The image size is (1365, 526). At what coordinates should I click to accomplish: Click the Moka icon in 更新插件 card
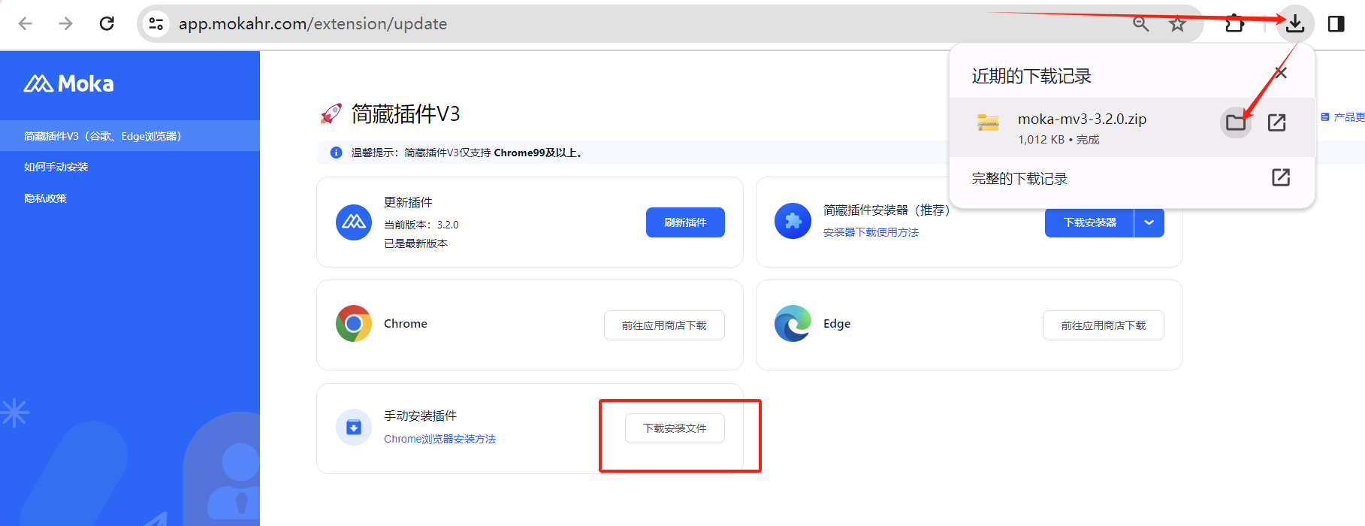pos(354,222)
